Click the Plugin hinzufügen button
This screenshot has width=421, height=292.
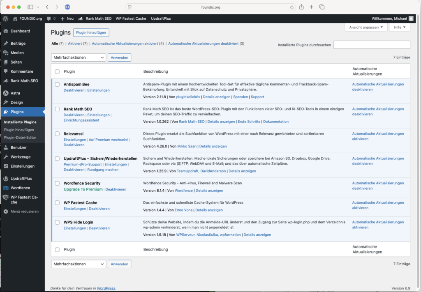click(91, 32)
